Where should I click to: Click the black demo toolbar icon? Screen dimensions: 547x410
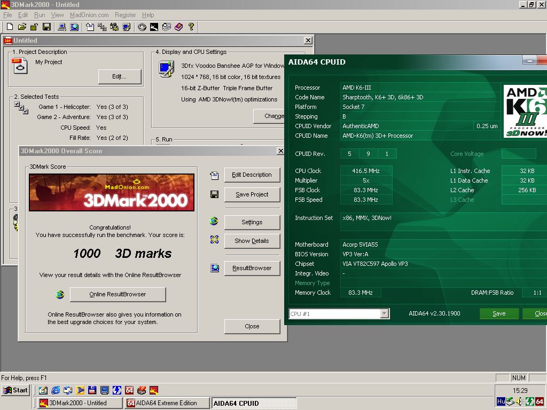(x=154, y=27)
